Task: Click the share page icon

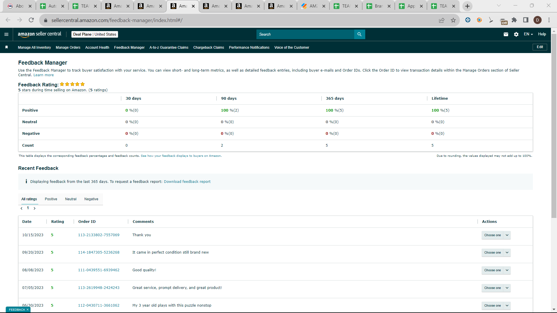Action: point(442,20)
